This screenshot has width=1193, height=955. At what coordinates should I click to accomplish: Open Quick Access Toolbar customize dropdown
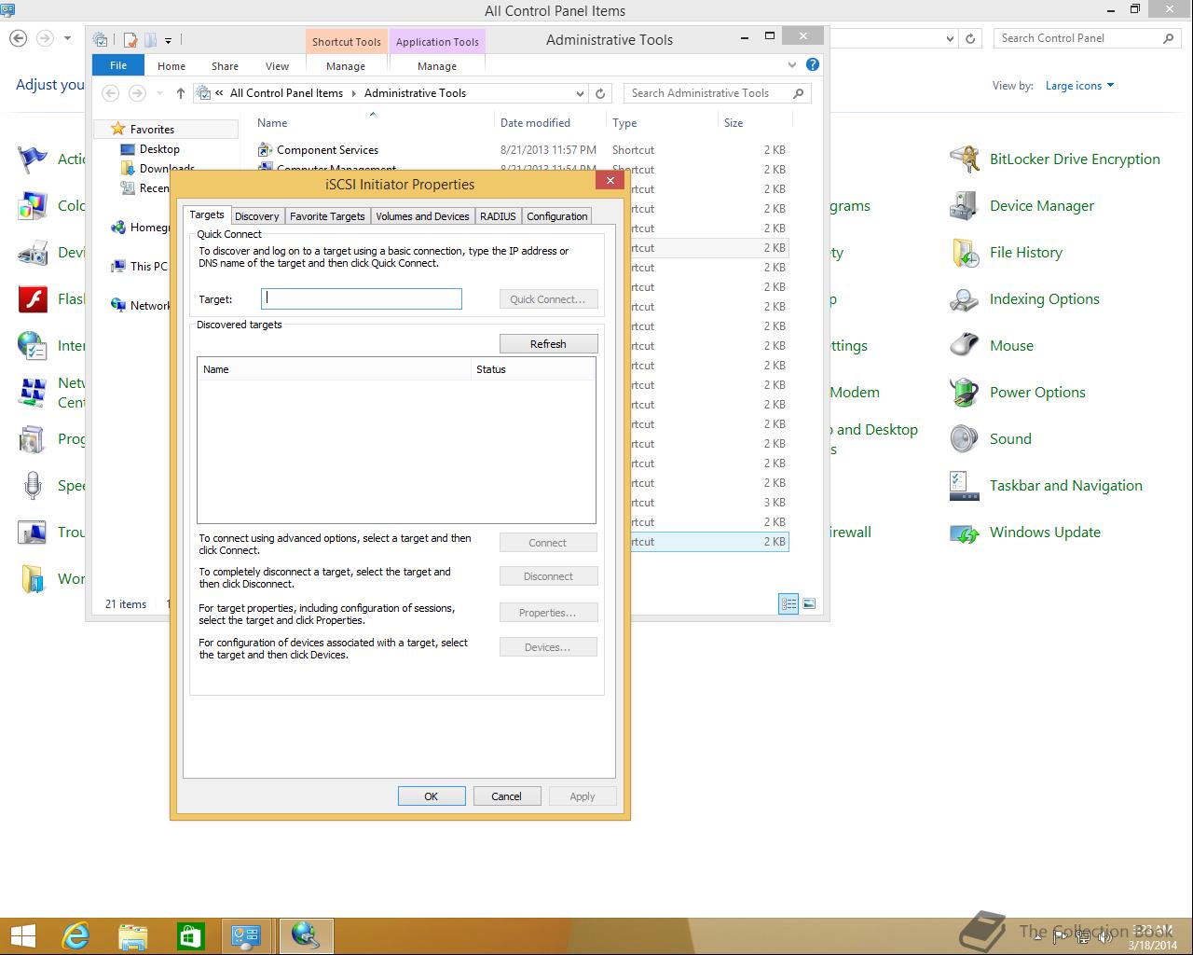tap(168, 40)
